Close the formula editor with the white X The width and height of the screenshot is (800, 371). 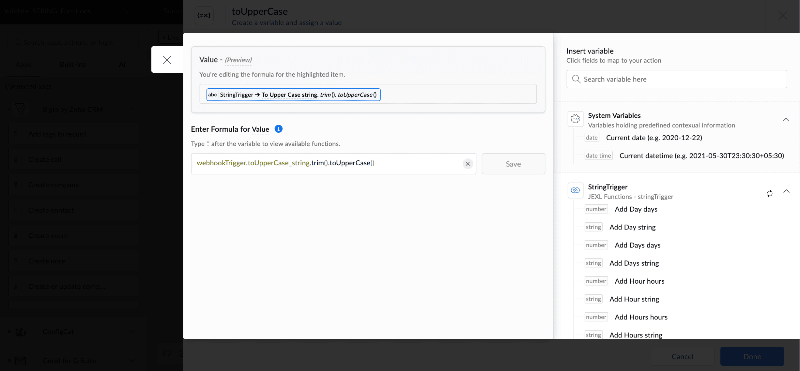(167, 60)
